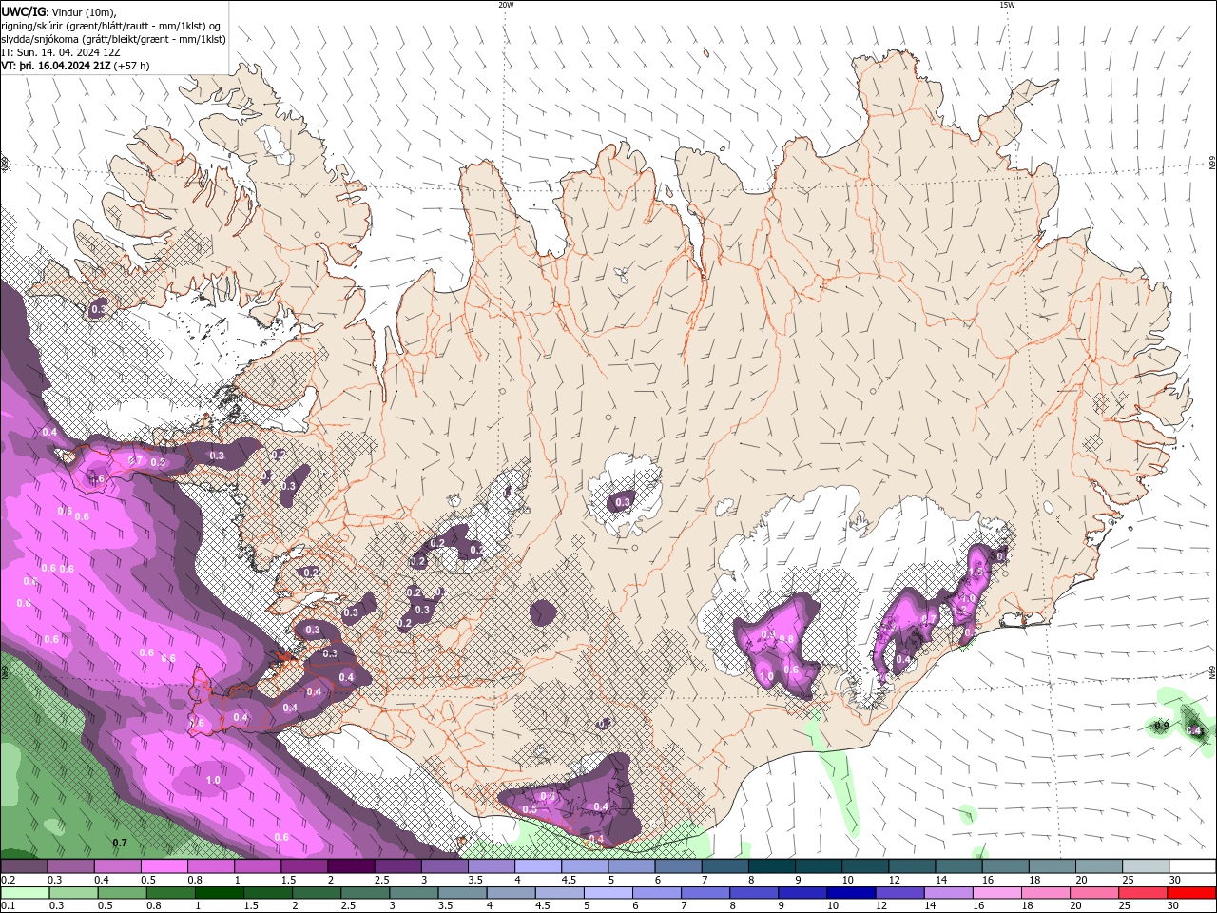Click upper legend swatch between 0.5 and 0.8
This screenshot has height=913, width=1217.
pos(164,866)
